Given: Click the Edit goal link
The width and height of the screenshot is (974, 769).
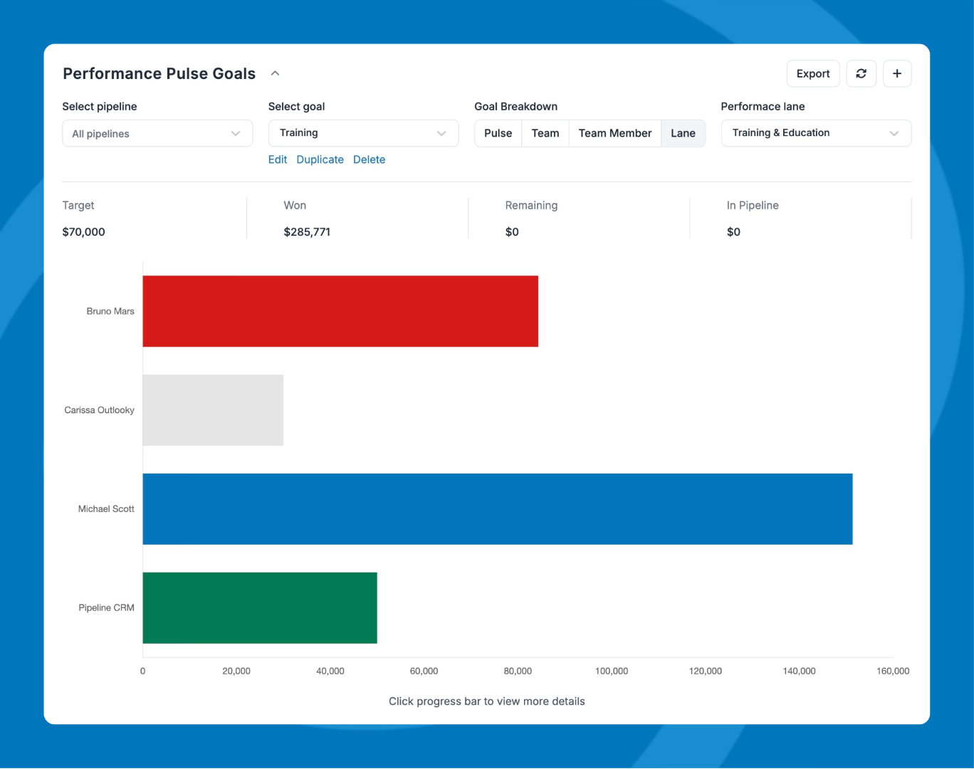Looking at the screenshot, I should pos(278,159).
